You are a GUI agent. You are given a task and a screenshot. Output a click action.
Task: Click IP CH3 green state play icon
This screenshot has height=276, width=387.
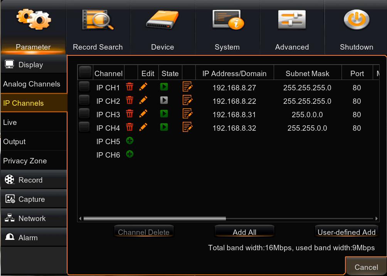click(x=164, y=113)
